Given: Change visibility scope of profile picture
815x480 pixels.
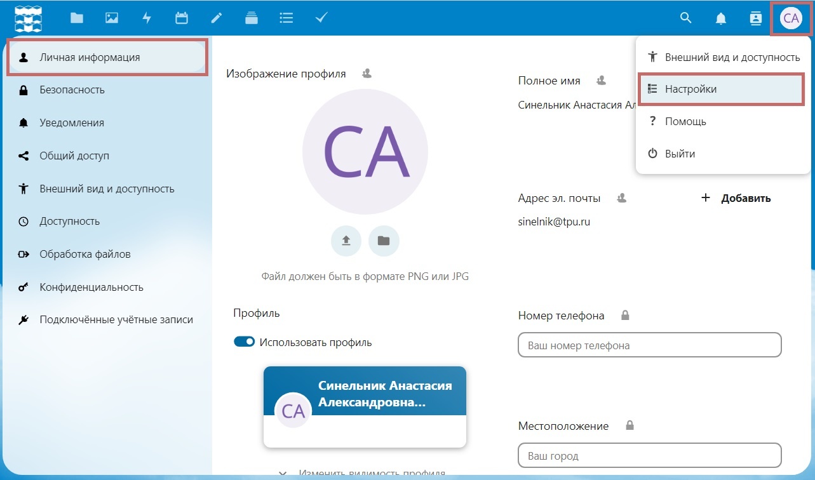Looking at the screenshot, I should click(x=367, y=74).
